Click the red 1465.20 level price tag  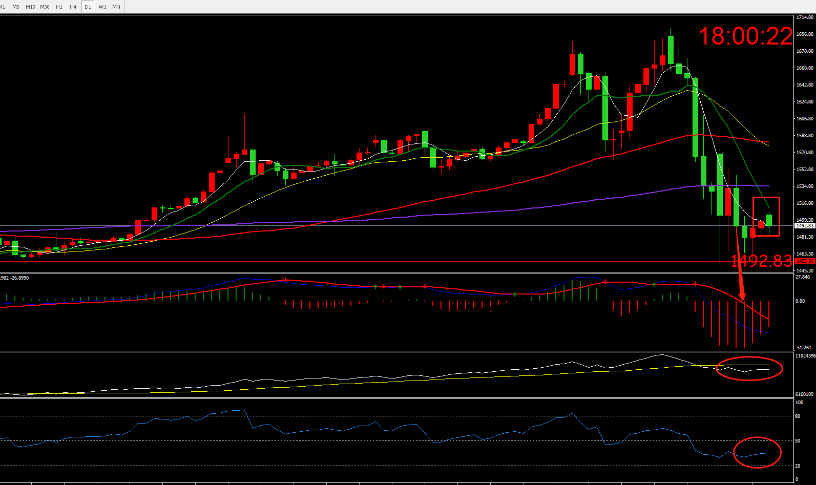805,261
